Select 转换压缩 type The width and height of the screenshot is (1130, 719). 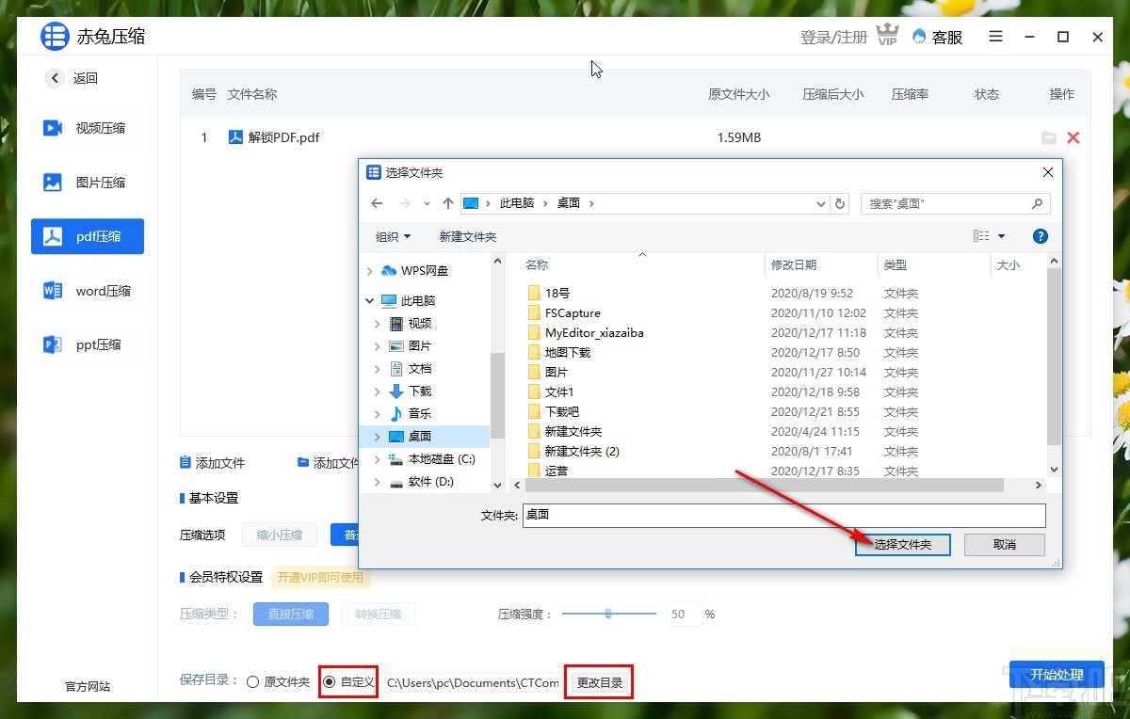[x=379, y=615]
